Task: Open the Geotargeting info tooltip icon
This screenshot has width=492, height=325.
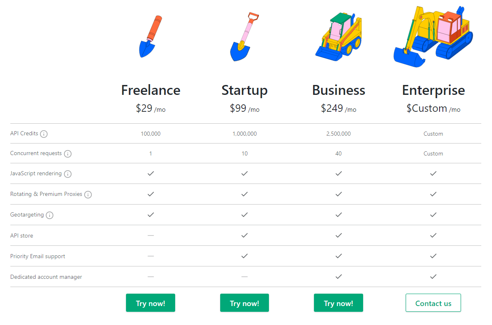Action: 50,215
